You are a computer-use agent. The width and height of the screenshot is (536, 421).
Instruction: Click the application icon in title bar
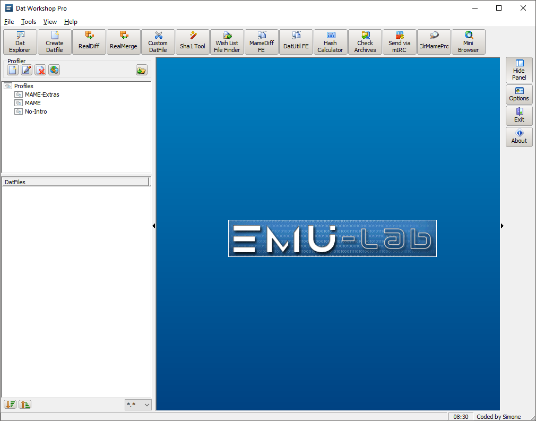(x=9, y=8)
